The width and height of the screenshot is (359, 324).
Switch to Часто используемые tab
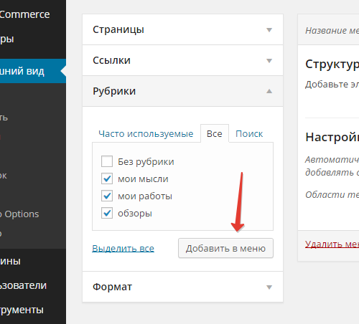point(146,134)
